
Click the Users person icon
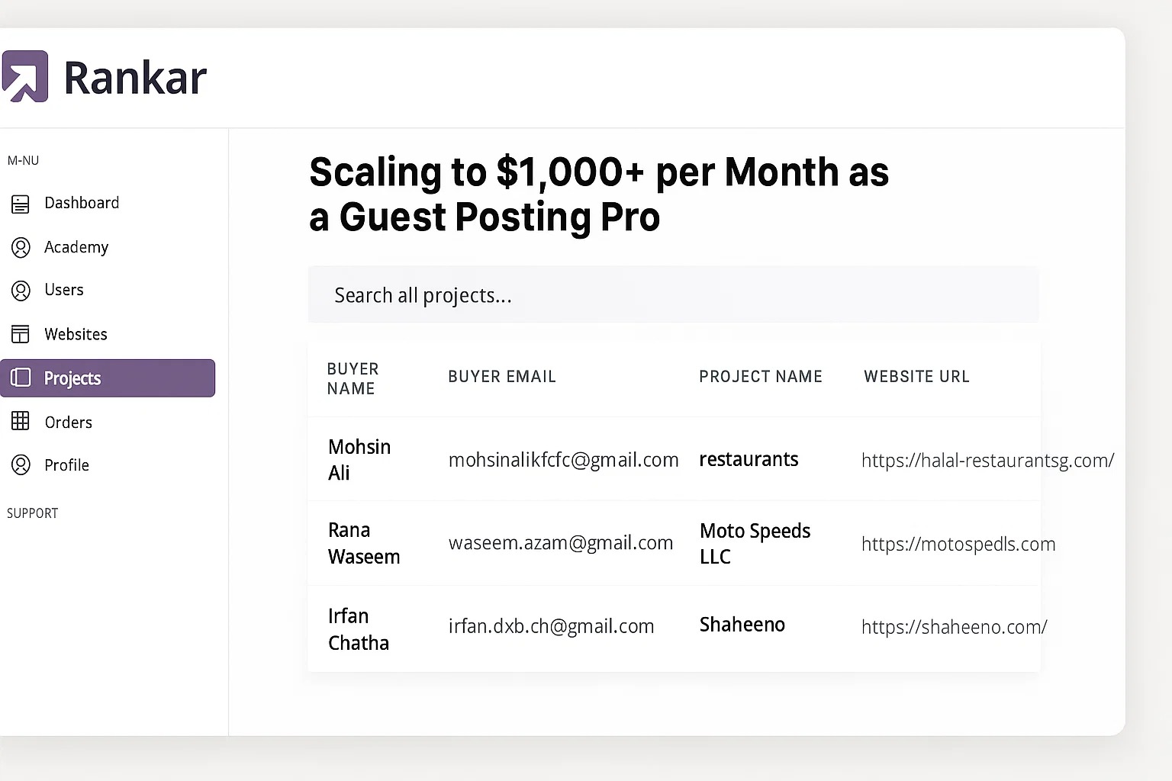(21, 291)
